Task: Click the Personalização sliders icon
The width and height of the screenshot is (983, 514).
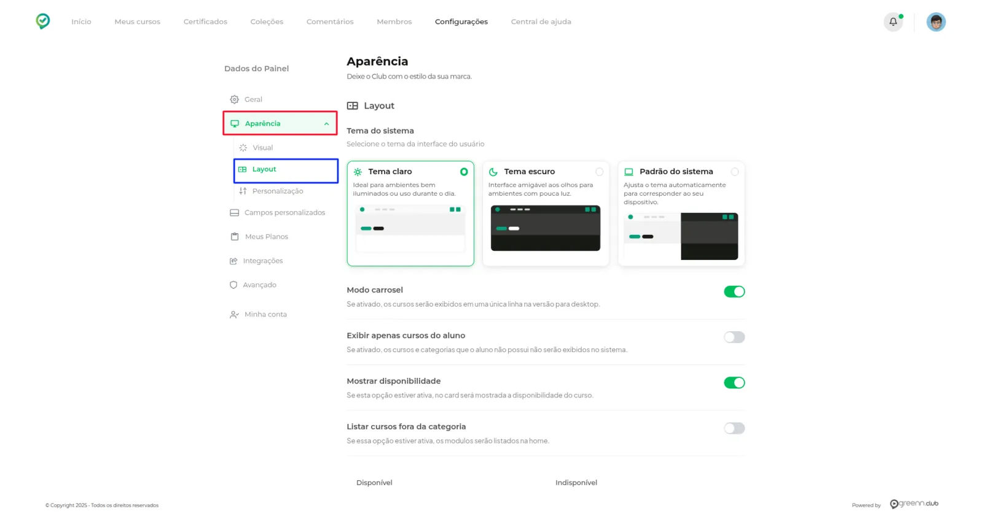Action: coord(243,191)
